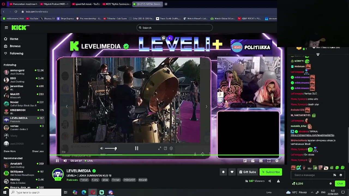Subscribe to LEVELIMEDIA
The image size is (349, 196).
pos(271,172)
